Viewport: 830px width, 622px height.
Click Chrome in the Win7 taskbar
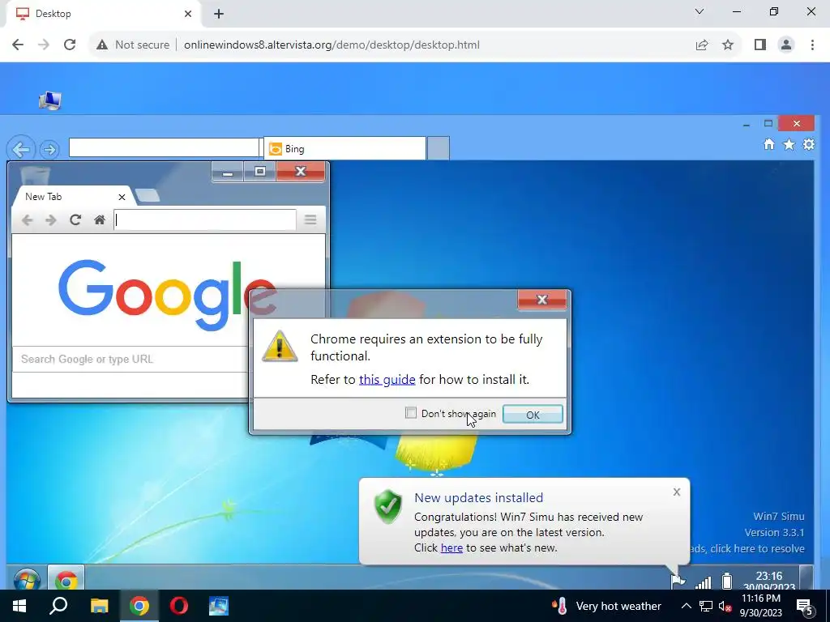66,578
